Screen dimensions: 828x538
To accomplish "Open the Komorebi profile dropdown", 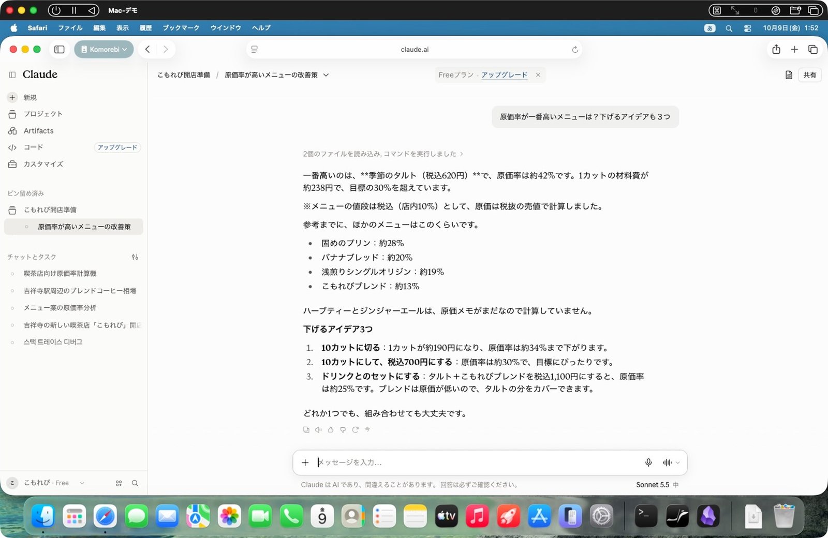I will (104, 50).
